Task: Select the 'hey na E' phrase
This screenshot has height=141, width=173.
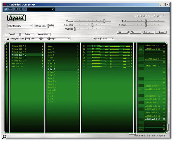Action: [x=51, y=90]
